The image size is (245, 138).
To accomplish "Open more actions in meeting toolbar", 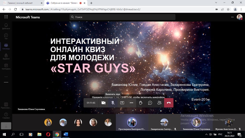I will tap(131, 103).
